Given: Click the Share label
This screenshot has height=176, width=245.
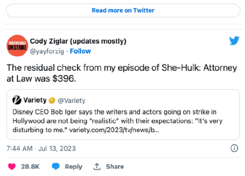Looking at the screenshot, I should (x=115, y=167).
